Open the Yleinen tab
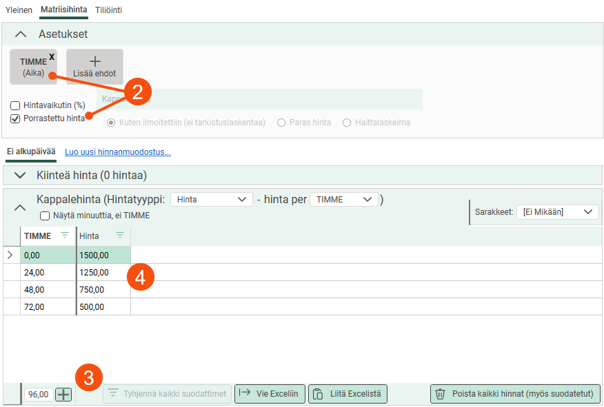This screenshot has width=604, height=407. point(19,10)
